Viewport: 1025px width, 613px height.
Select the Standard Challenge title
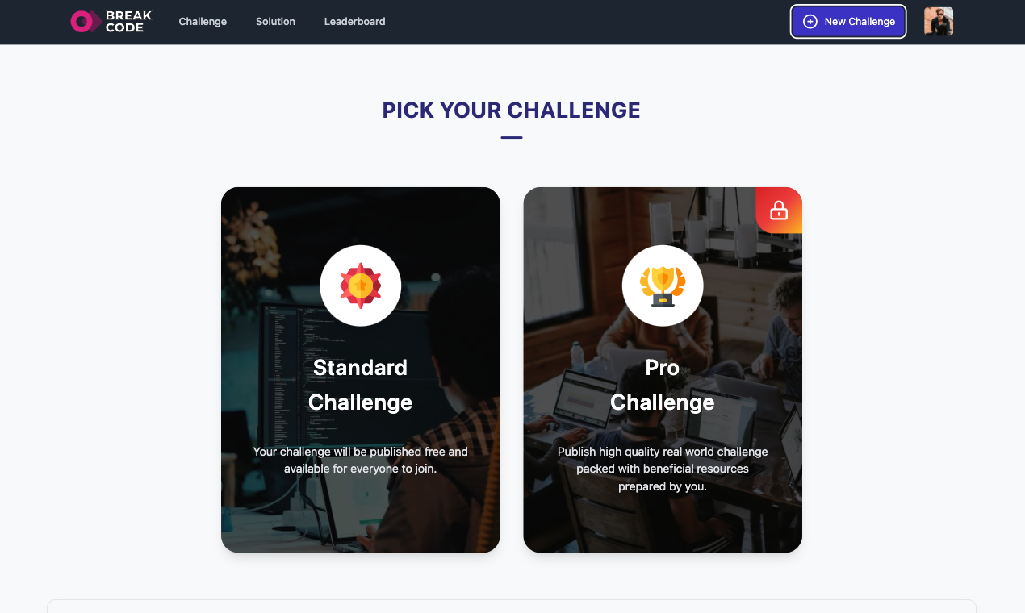361,385
